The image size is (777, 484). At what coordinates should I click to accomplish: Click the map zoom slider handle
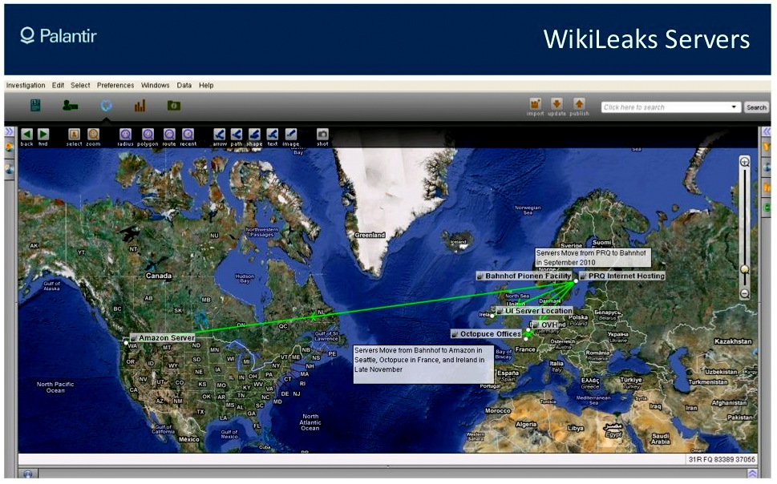tap(745, 269)
